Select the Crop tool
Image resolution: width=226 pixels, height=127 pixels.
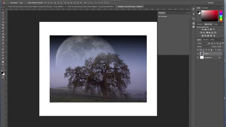[3, 25]
